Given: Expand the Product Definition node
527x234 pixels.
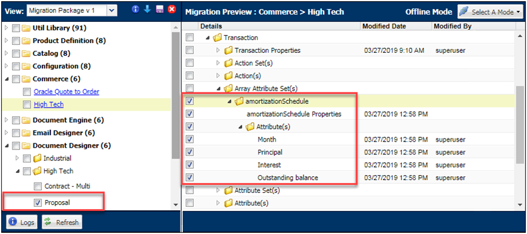Looking at the screenshot, I should tap(7, 41).
